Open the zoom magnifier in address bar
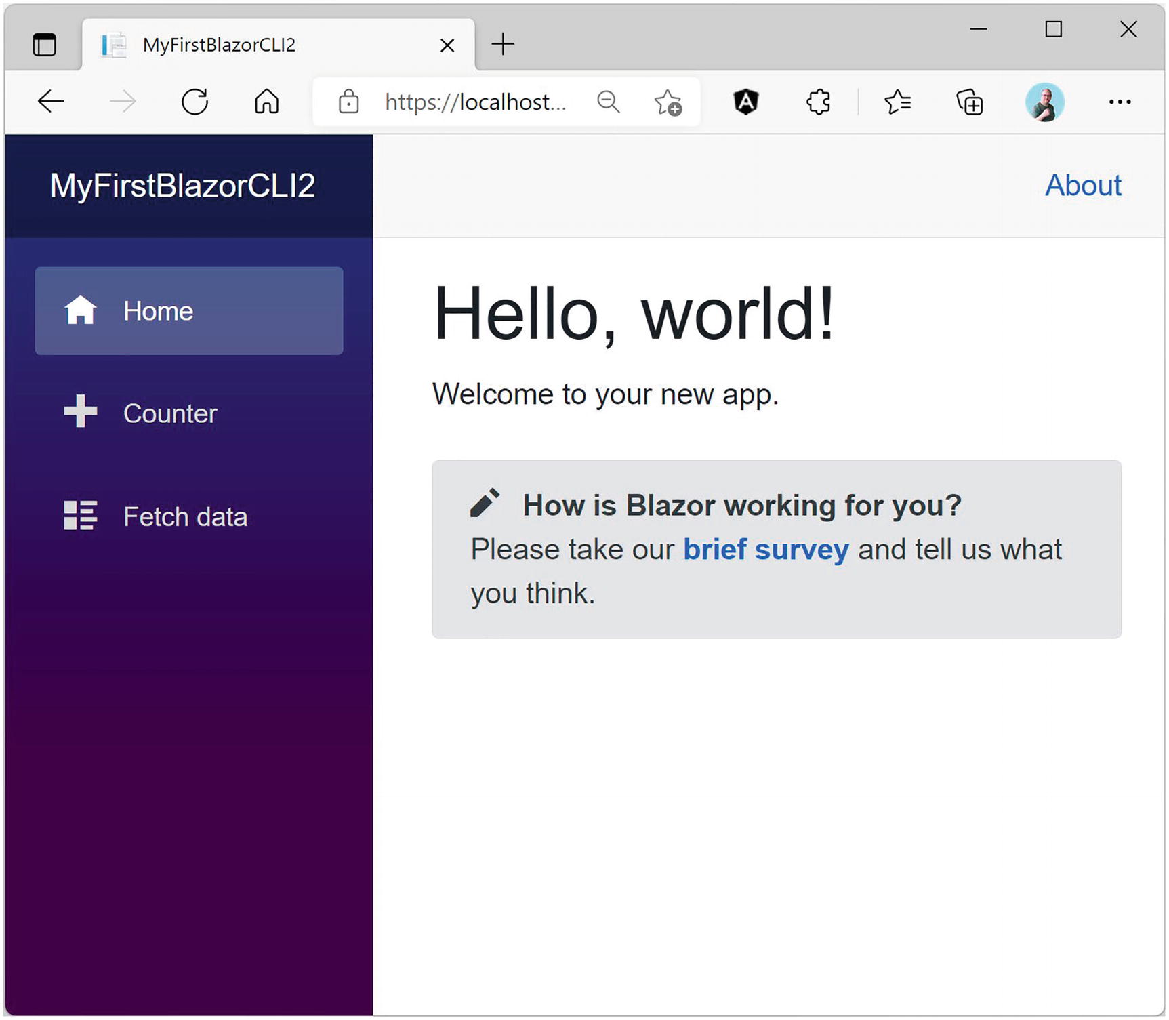 click(608, 102)
